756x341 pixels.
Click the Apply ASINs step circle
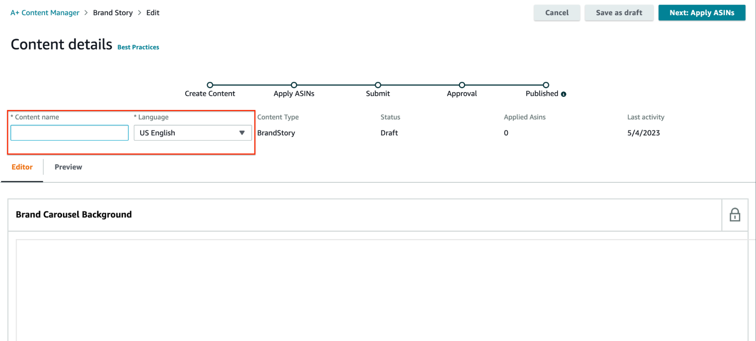pos(294,85)
